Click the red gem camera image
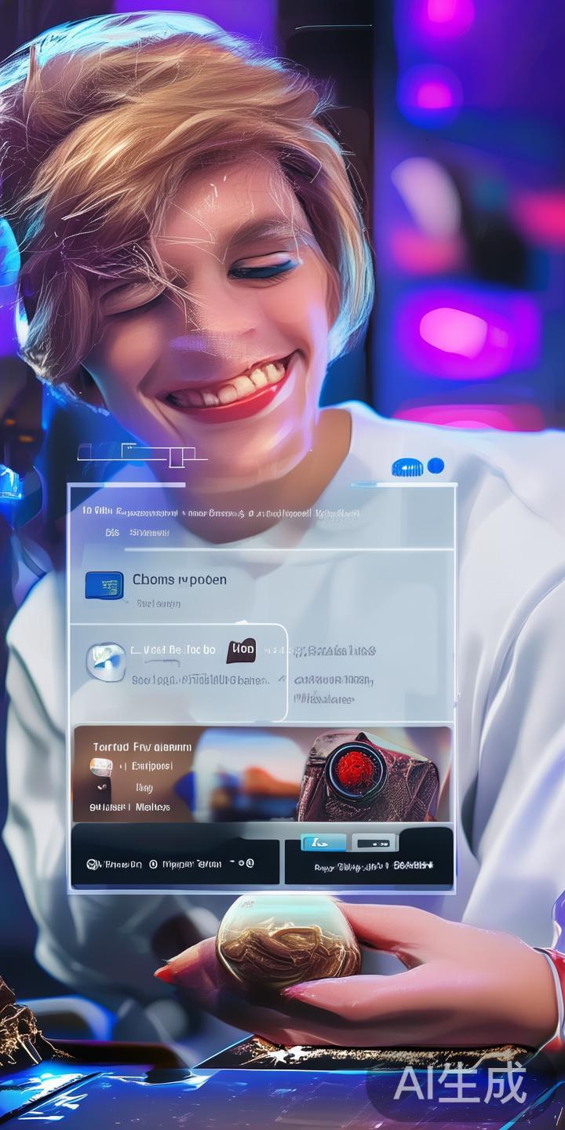565x1130 pixels. [x=358, y=761]
